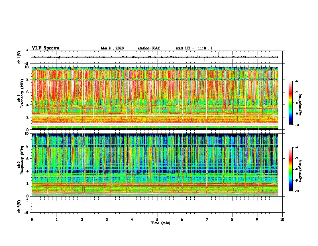Click ch.1 frequency tick label "4"
Image resolution: width=318 pixels, height=246 pixels.
point(28,105)
